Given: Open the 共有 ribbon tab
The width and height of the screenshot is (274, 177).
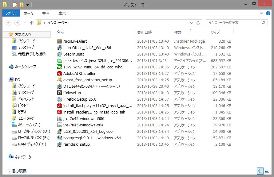Looking at the screenshot, I should click(x=46, y=13).
